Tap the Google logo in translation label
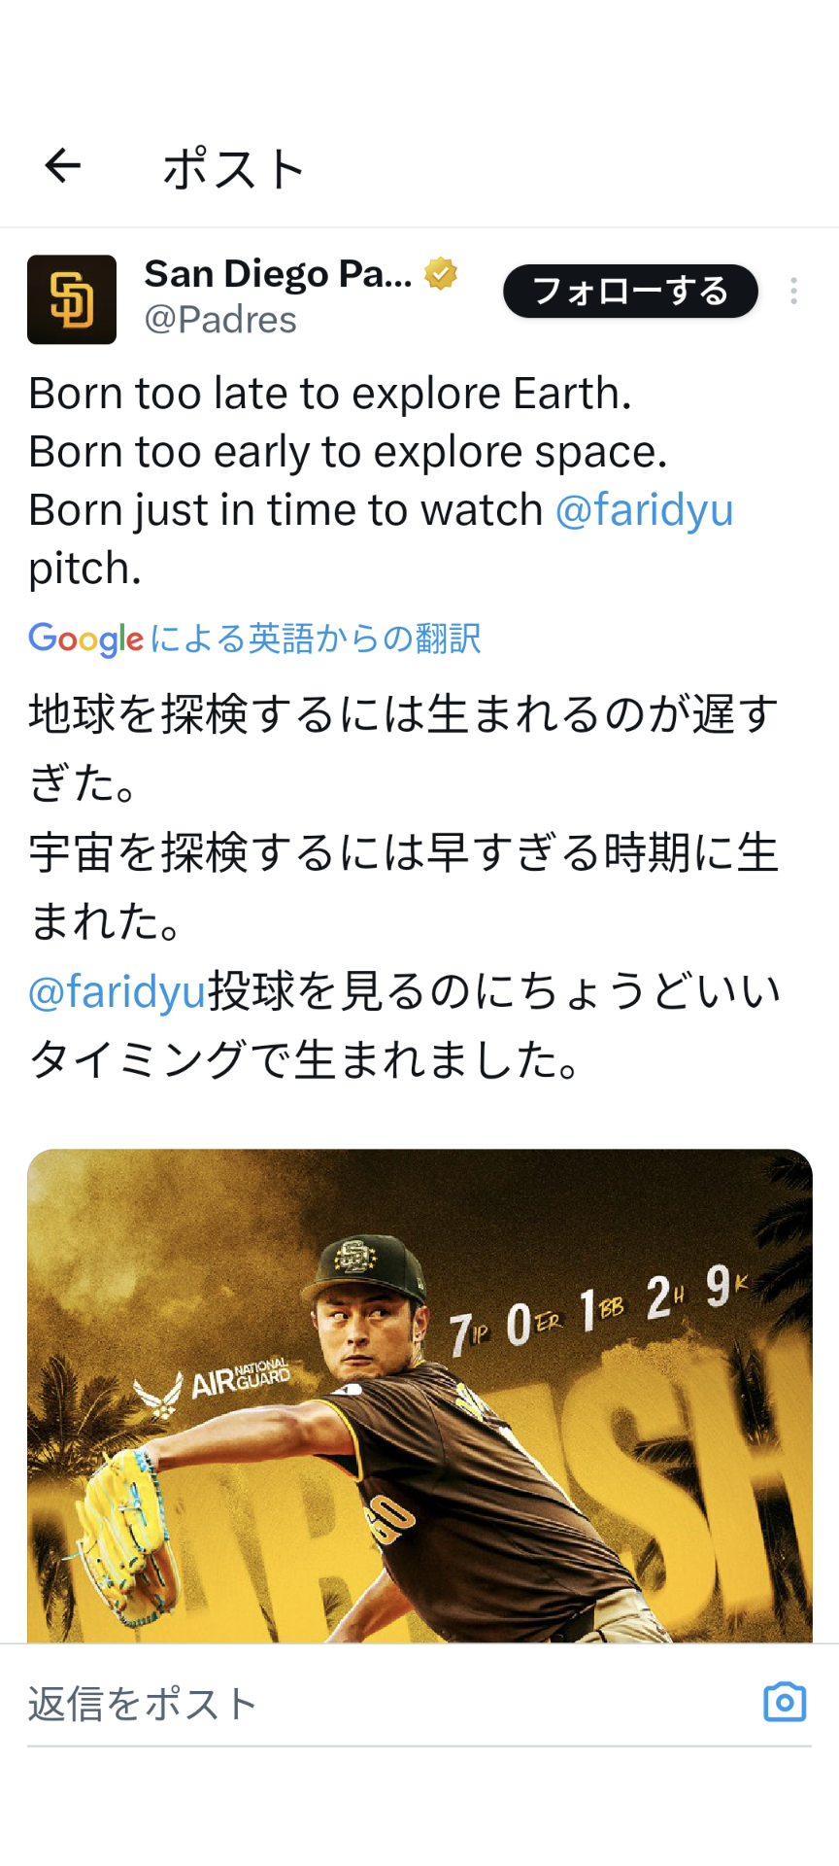This screenshot has width=839, height=1866. [85, 639]
